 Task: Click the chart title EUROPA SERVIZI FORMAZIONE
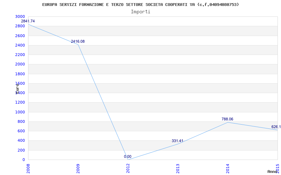coord(140,5)
